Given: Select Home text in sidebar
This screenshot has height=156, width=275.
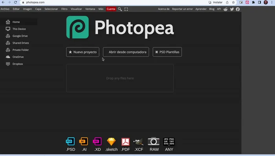Looking at the screenshot, I should [x=16, y=22].
